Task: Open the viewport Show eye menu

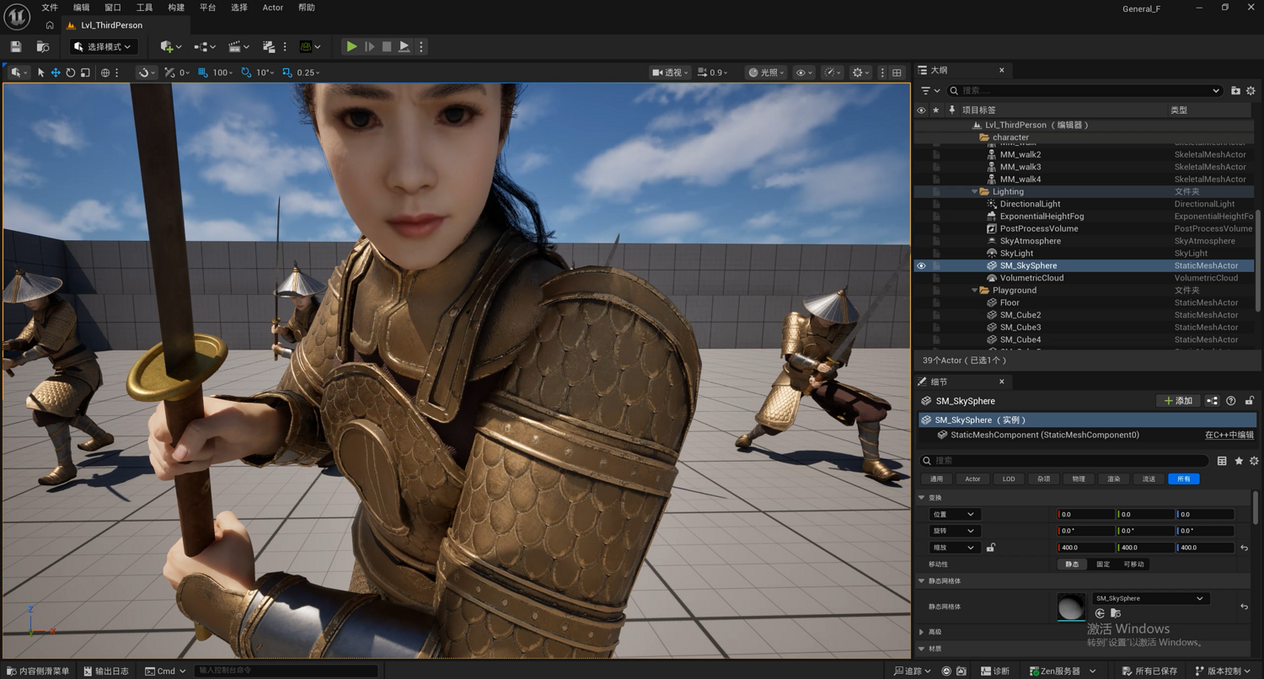Action: click(x=805, y=72)
